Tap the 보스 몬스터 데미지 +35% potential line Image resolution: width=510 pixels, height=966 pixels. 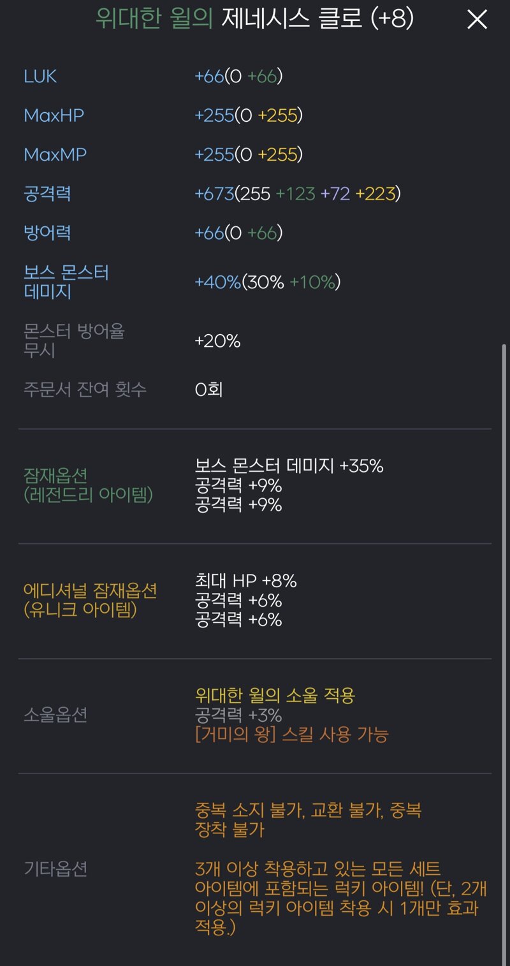pyautogui.click(x=289, y=466)
